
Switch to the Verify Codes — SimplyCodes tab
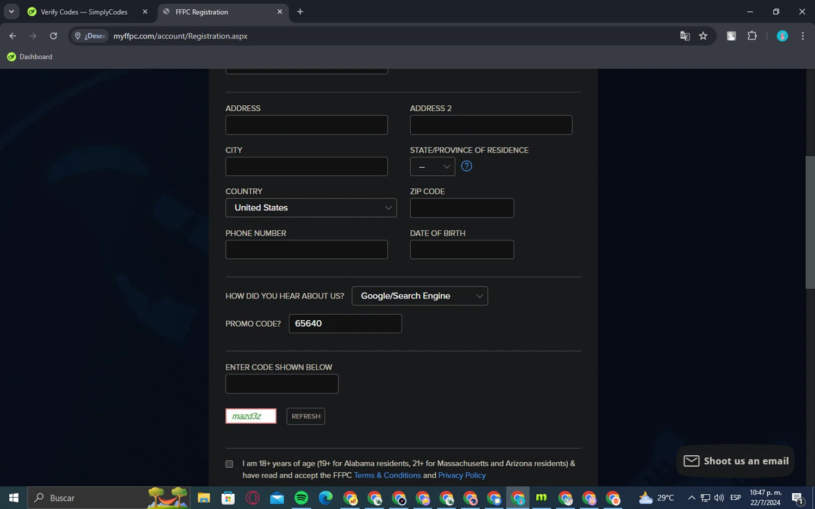(x=84, y=12)
